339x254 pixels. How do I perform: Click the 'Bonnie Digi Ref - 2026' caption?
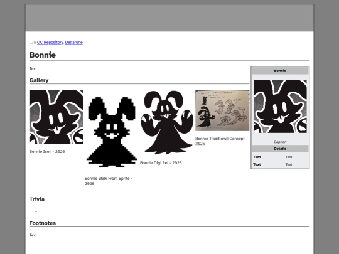click(x=161, y=163)
